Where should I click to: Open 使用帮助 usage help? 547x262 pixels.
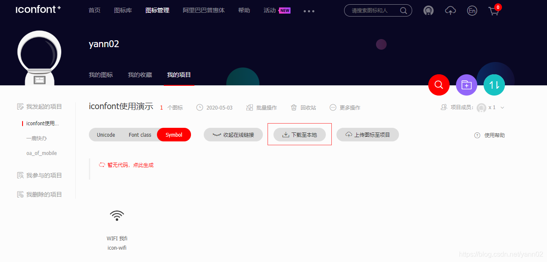click(490, 135)
